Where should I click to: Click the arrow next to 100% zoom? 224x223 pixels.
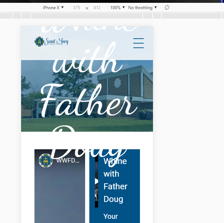pos(123,7)
